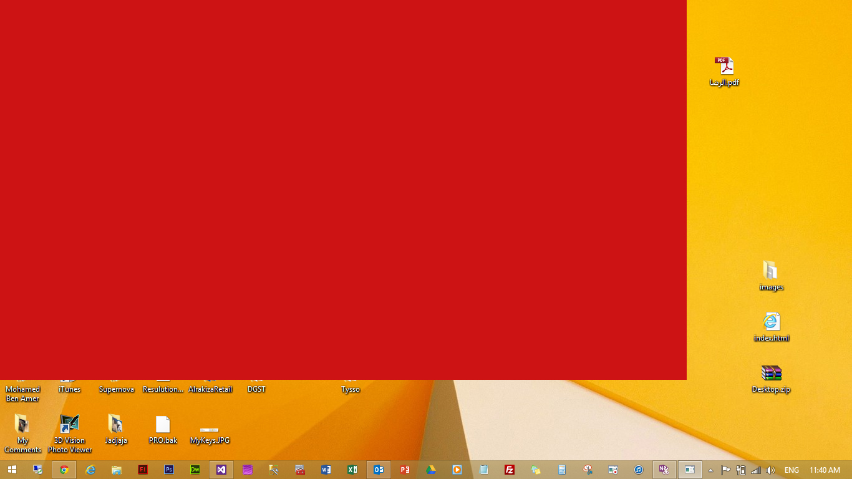The image size is (852, 479).
Task: Select MyKeys.JPG image file
Action: click(x=210, y=435)
